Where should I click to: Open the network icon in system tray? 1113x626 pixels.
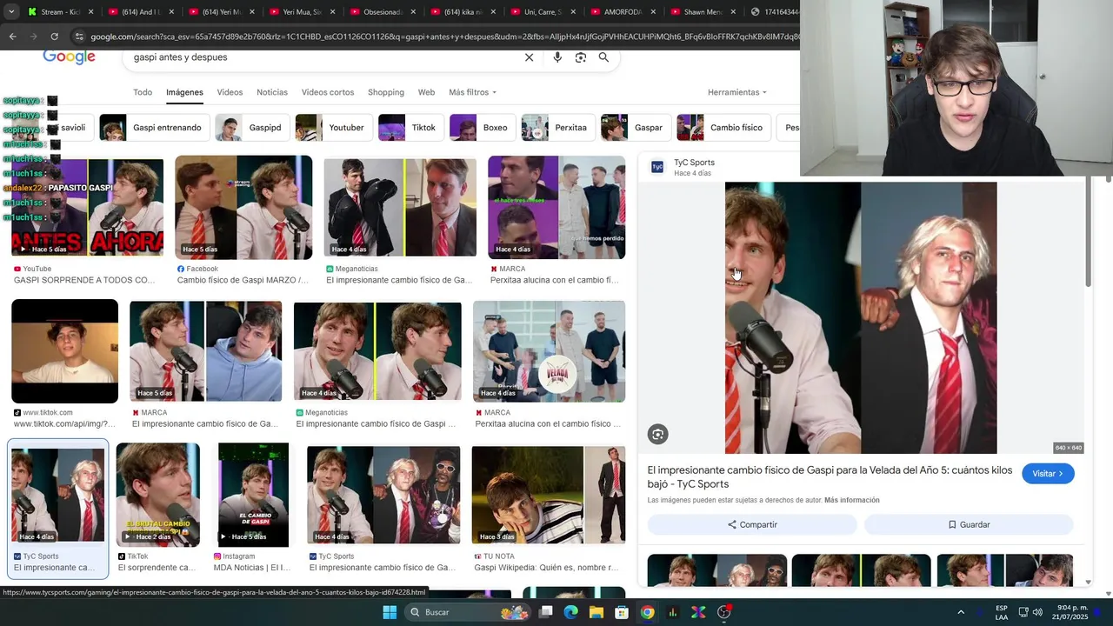click(x=1023, y=612)
